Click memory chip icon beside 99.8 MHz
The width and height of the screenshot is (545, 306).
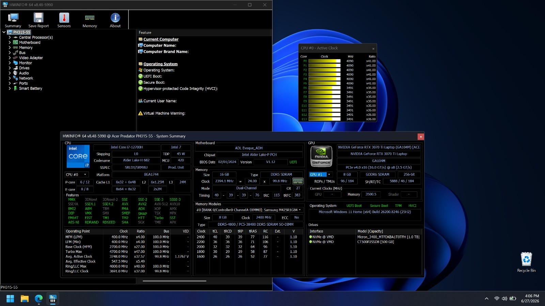(x=298, y=181)
